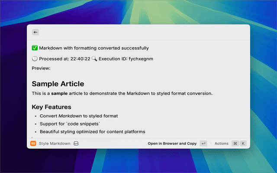
Task: Click the magnifying glass before Execution ID
Action: [94, 58]
